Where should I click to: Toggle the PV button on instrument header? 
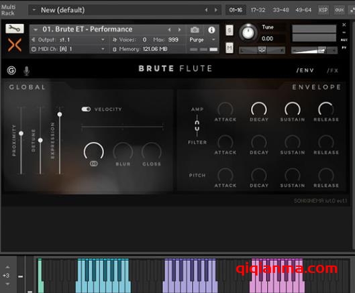(x=344, y=48)
